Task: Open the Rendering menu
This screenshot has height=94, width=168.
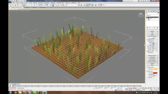Action: (53, 3)
